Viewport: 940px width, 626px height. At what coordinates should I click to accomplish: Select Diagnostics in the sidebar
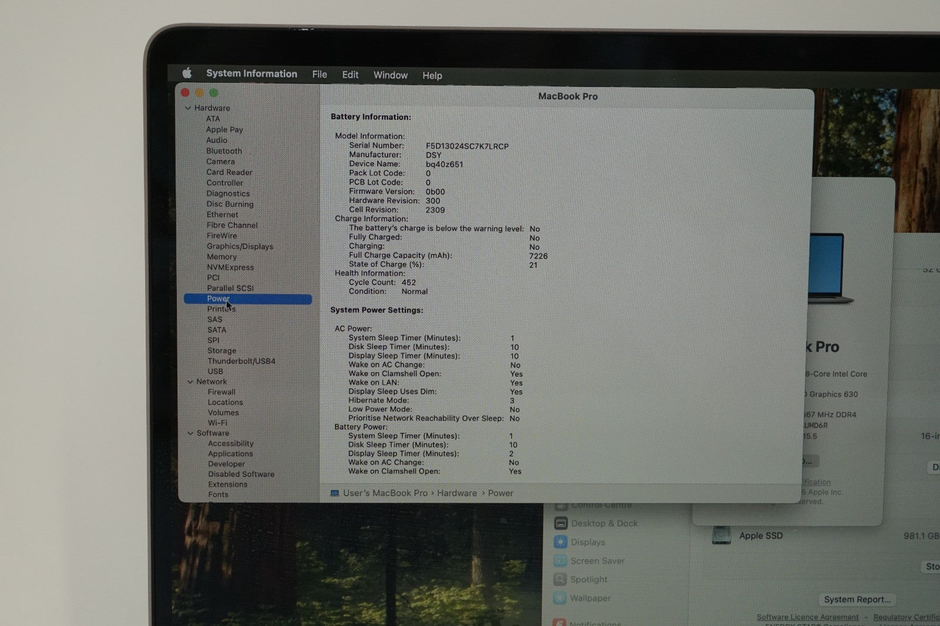228,193
